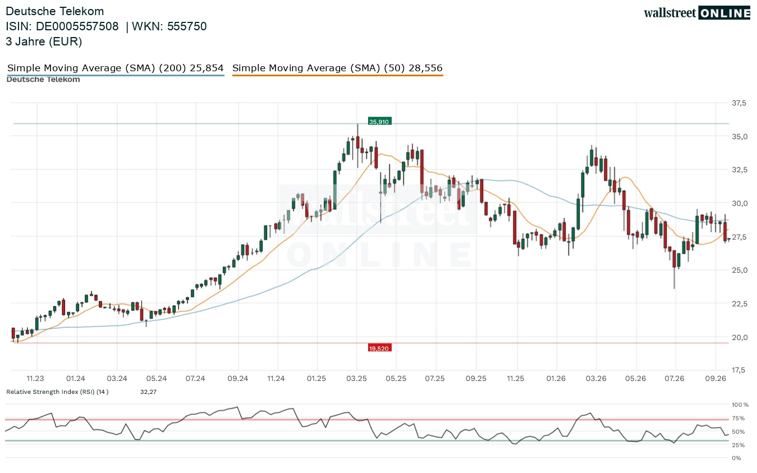
Task: Select the SMA (50) legend entry
Action: (337, 68)
